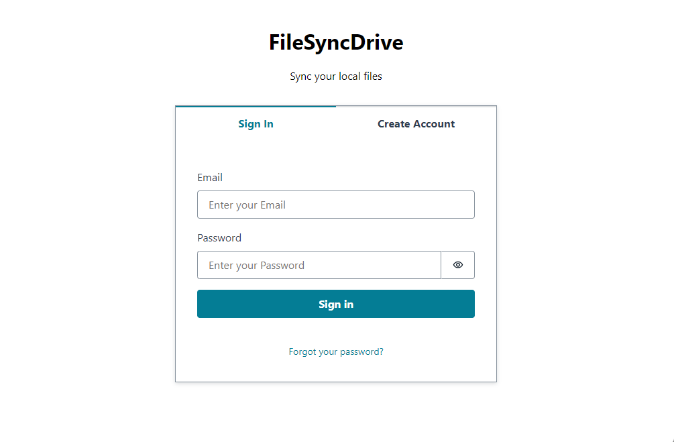Image resolution: width=674 pixels, height=442 pixels.
Task: Select the Enter your Password placeholder box
Action: point(319,265)
